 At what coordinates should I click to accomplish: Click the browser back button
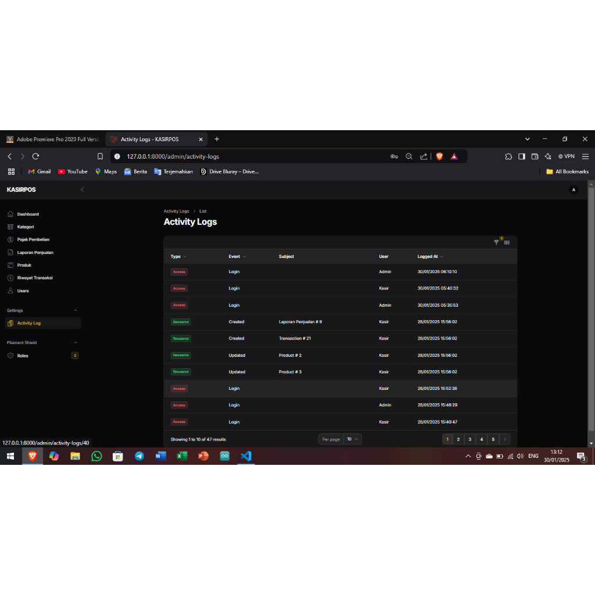coord(10,156)
